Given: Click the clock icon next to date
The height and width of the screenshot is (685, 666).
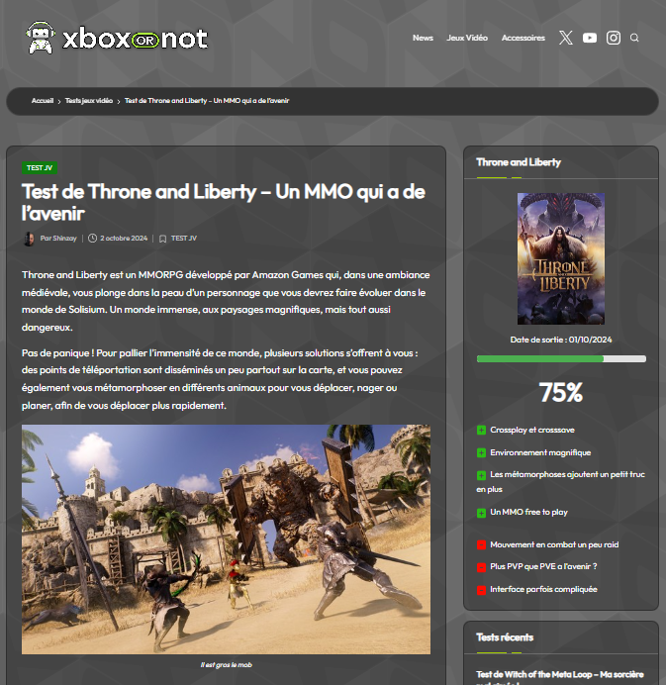Looking at the screenshot, I should click(92, 239).
